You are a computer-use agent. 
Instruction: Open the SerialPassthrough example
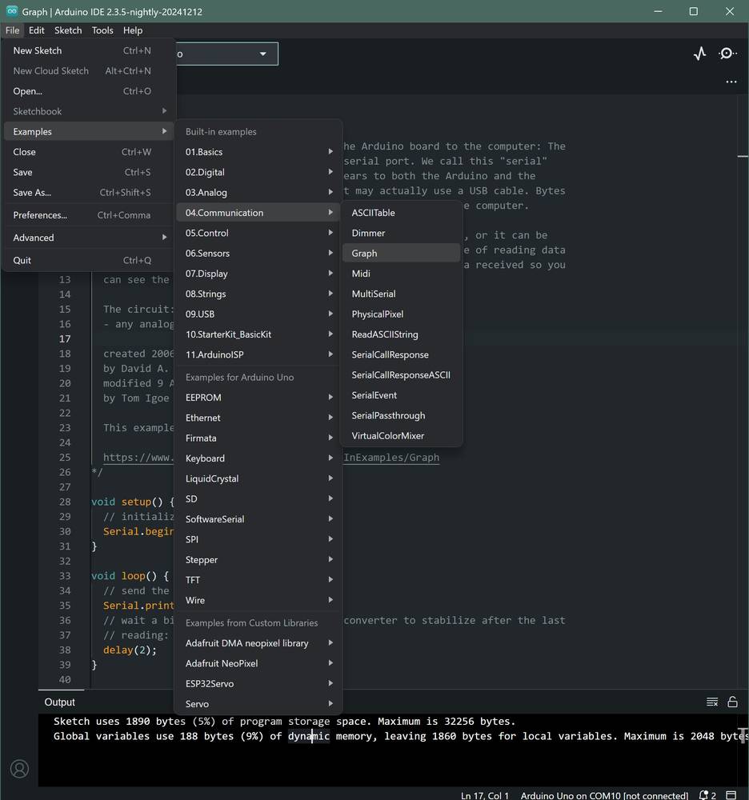pyautogui.click(x=402, y=415)
